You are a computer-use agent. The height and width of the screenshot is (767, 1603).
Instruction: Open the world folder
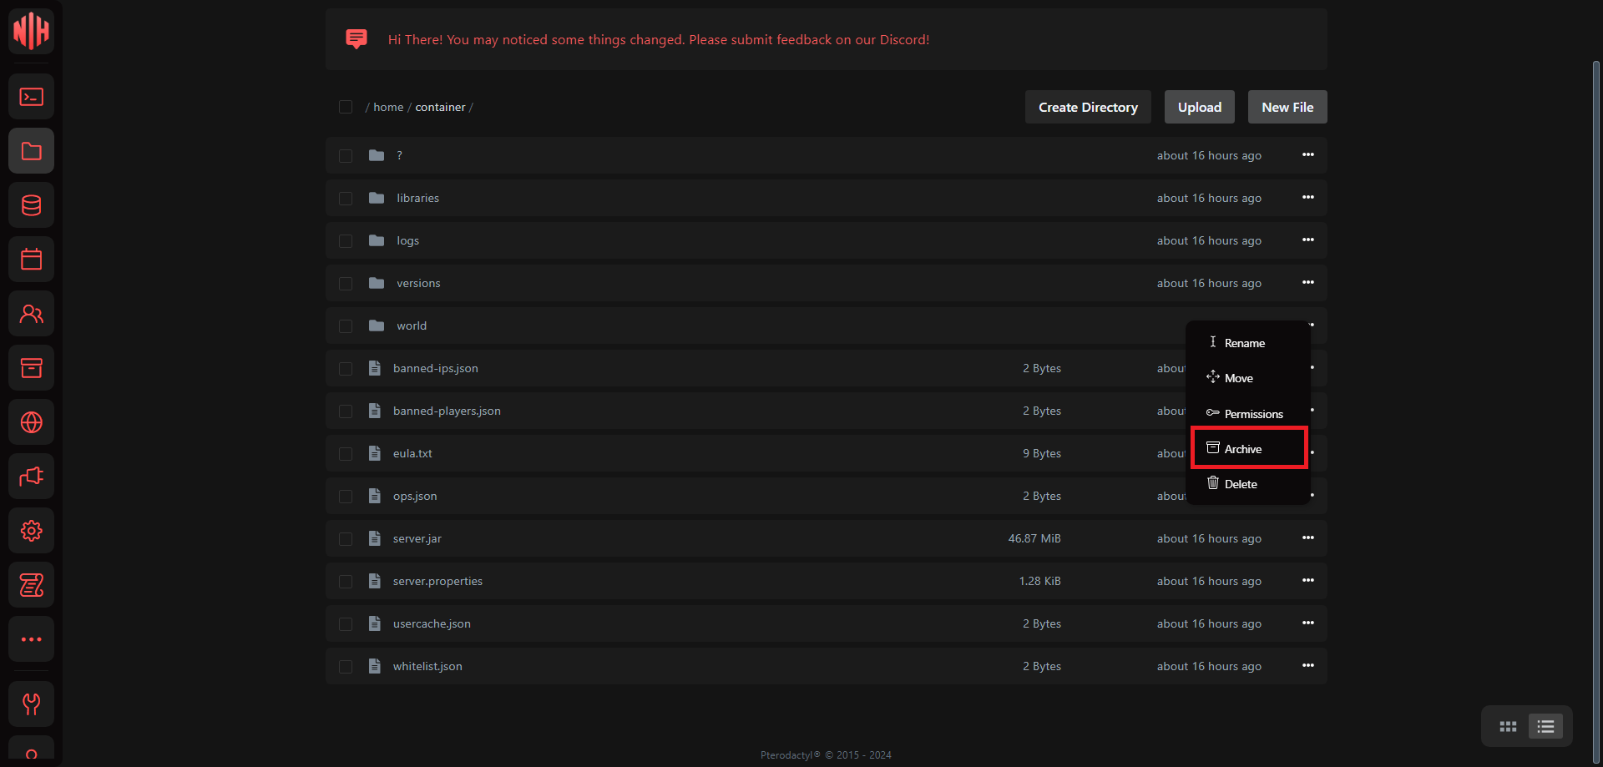(x=412, y=325)
